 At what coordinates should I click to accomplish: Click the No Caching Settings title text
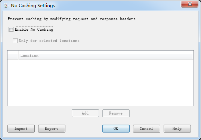[33, 6]
